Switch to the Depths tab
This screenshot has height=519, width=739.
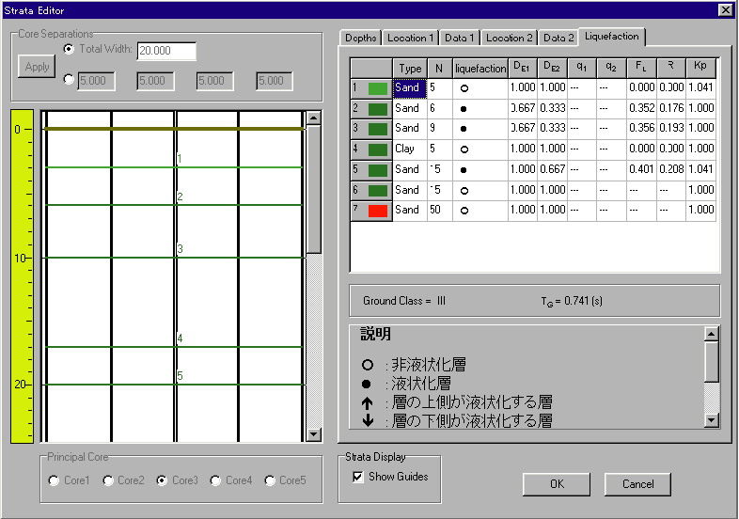click(x=361, y=39)
